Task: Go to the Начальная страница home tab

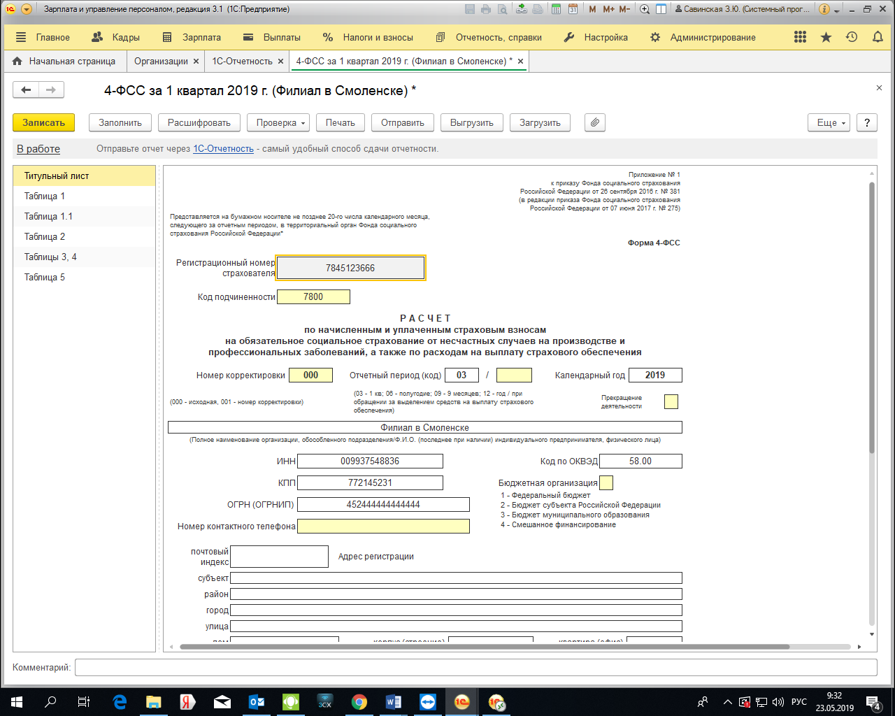Action: click(x=64, y=61)
